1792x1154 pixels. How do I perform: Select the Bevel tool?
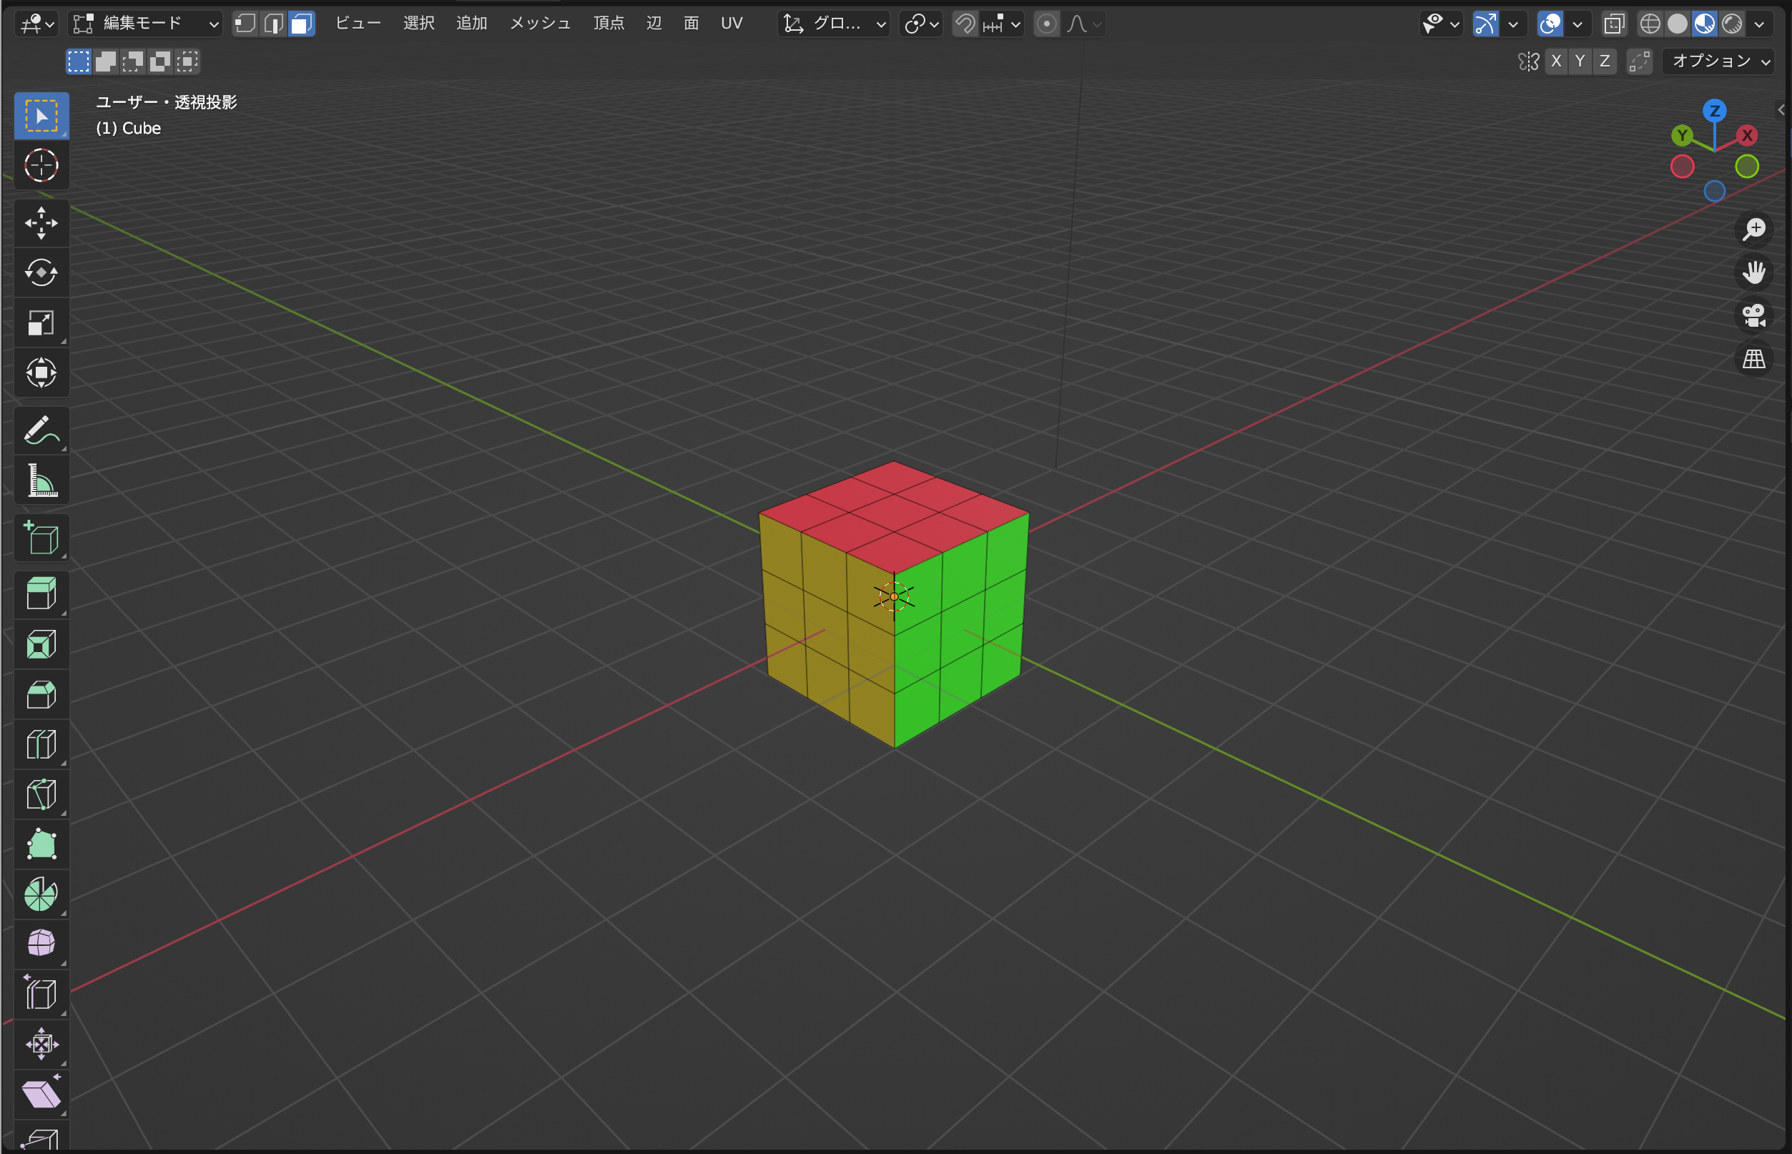[x=41, y=694]
